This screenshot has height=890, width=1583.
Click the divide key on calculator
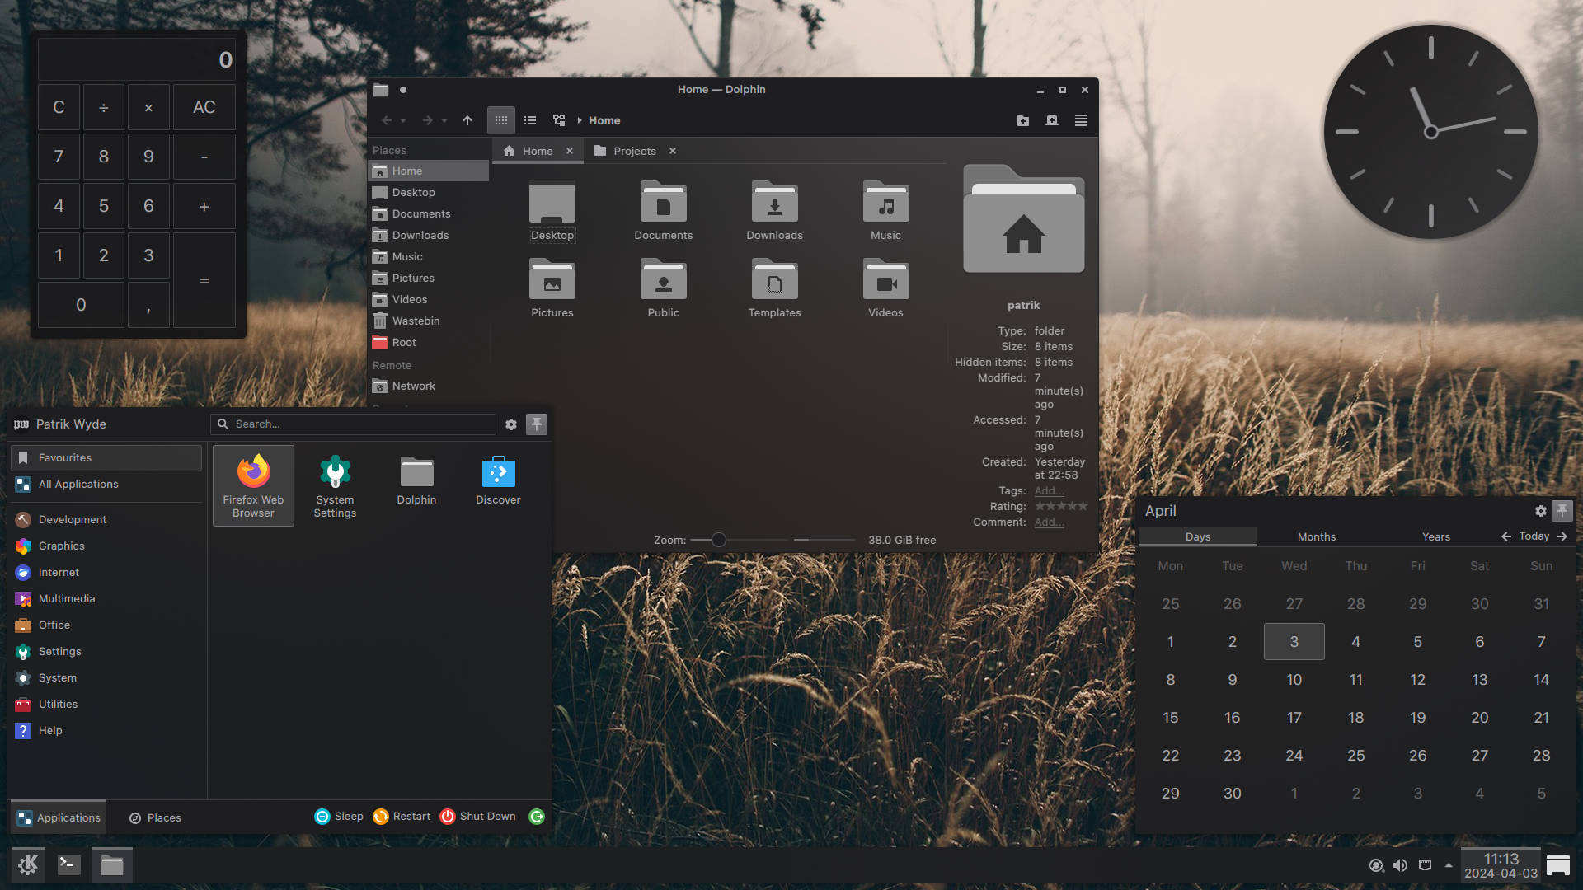[x=104, y=107]
